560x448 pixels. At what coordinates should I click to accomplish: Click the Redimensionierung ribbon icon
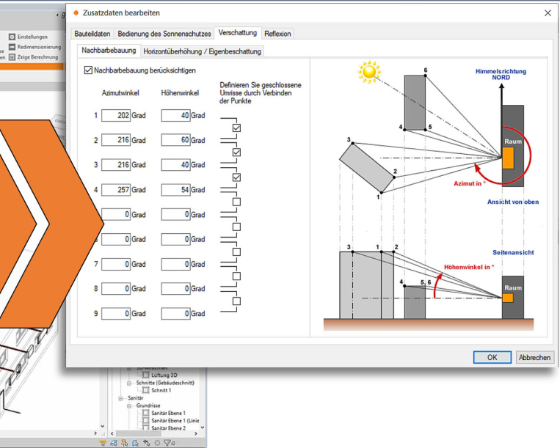pyautogui.click(x=12, y=47)
